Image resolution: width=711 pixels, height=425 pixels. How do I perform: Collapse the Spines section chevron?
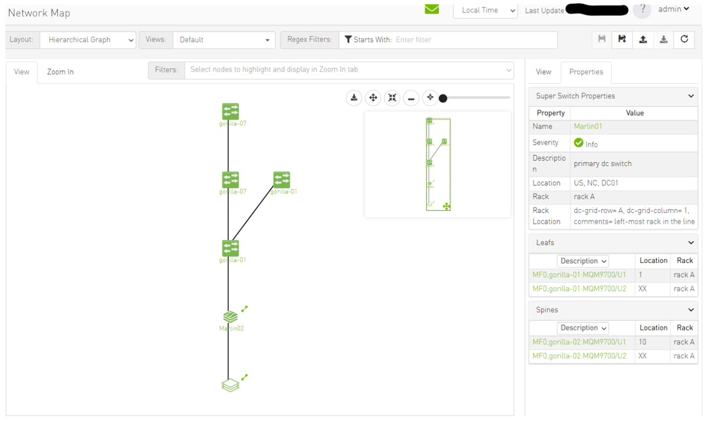[x=691, y=310]
